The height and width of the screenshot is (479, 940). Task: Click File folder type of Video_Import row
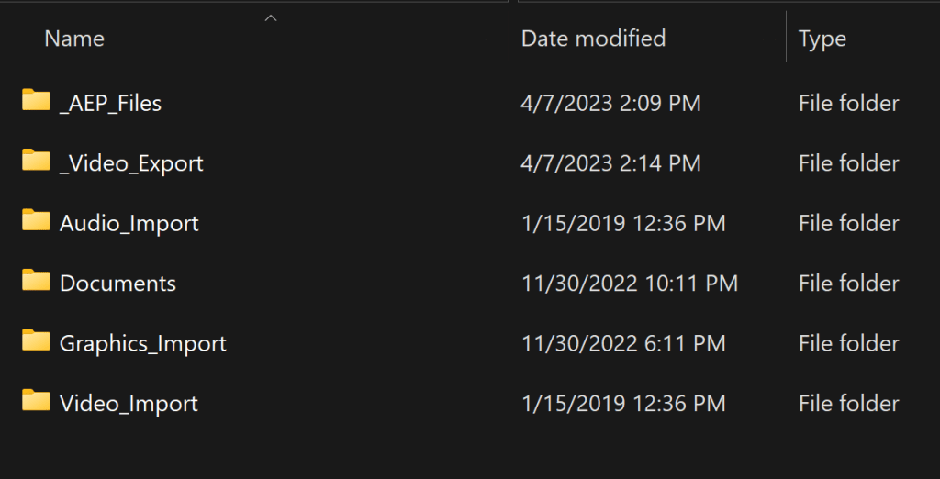848,404
